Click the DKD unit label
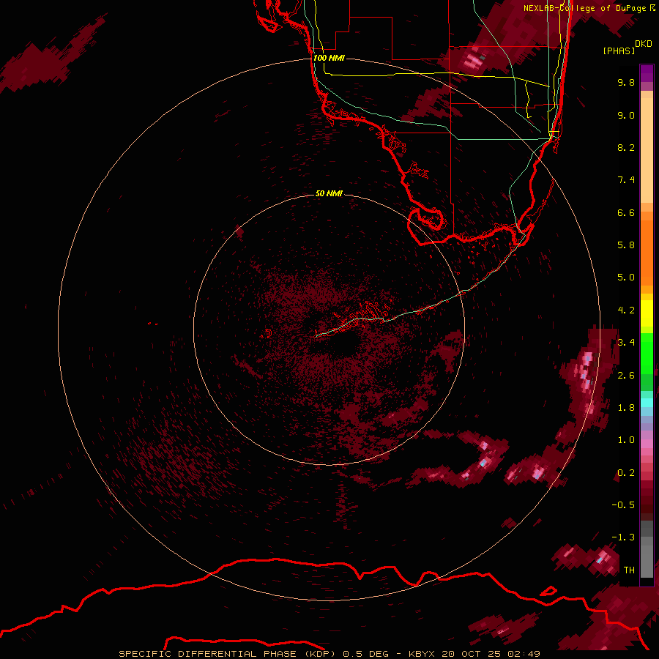Screen dimensions: 659x659 644,43
